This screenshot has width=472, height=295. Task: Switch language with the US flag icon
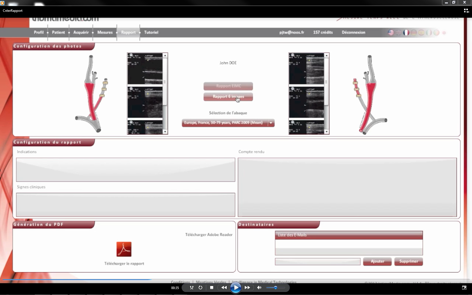coord(391,33)
